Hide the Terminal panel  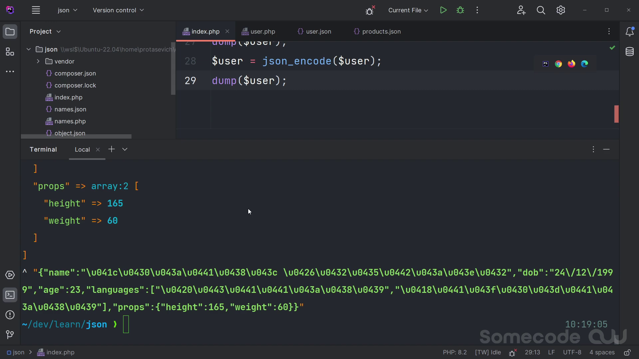(606, 150)
